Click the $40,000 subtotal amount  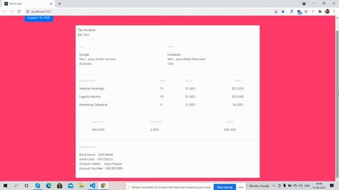tap(98, 130)
